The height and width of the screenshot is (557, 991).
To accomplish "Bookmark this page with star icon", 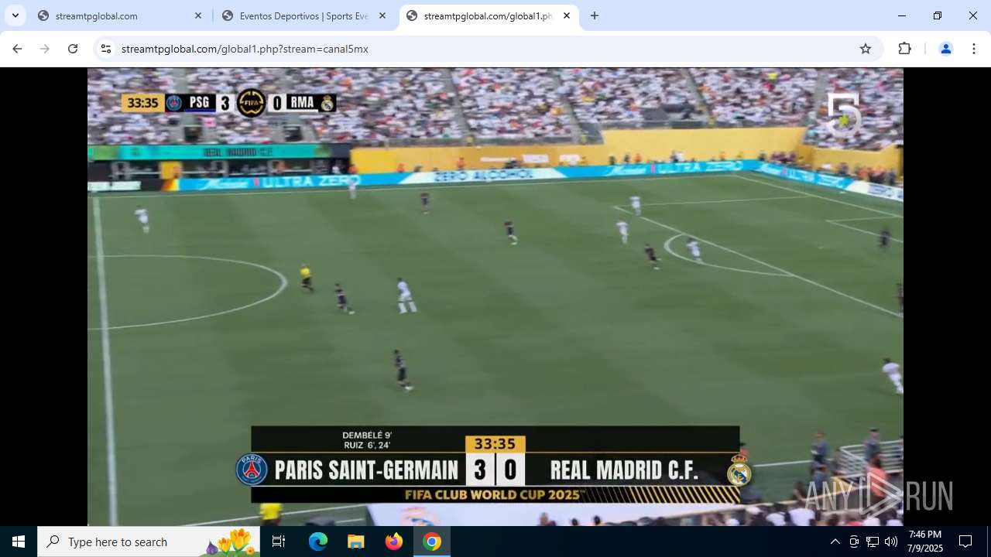I will click(x=866, y=49).
